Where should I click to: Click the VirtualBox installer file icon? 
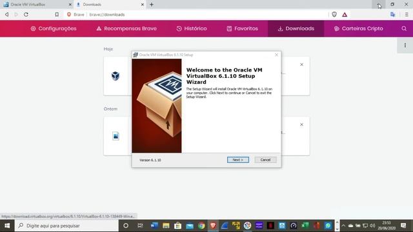pos(116,76)
